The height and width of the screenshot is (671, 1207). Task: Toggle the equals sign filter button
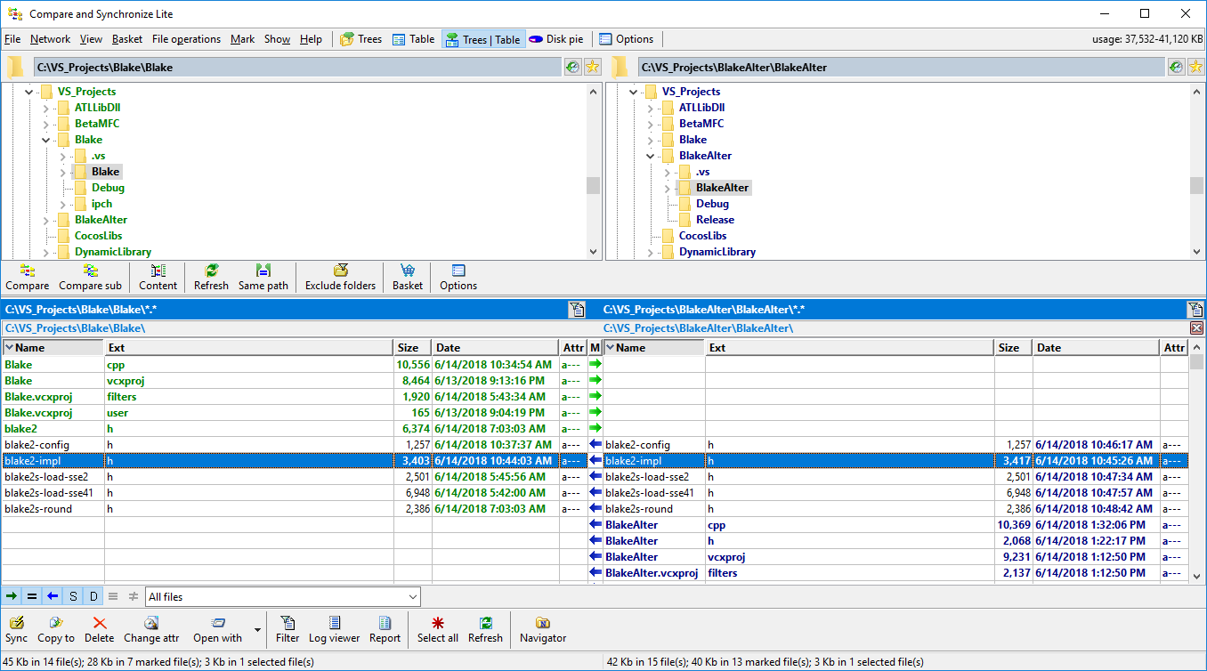(x=32, y=596)
